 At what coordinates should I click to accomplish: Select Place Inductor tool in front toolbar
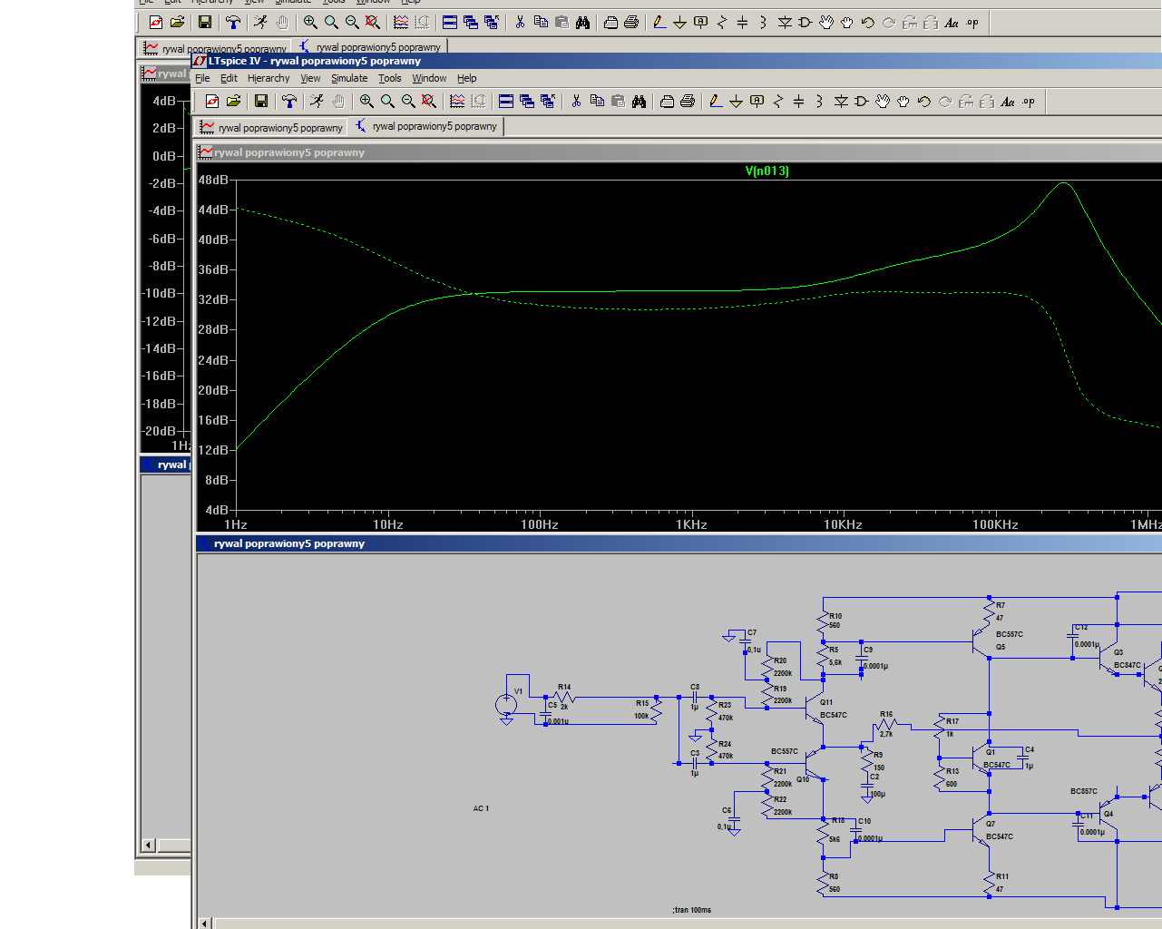point(819,102)
